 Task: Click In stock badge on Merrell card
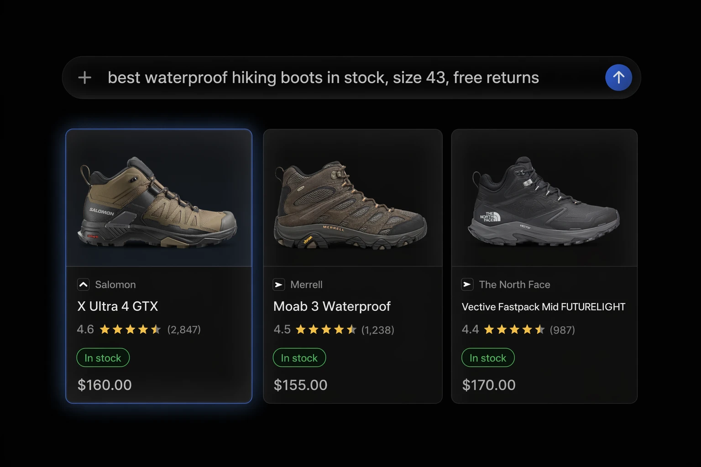click(299, 358)
